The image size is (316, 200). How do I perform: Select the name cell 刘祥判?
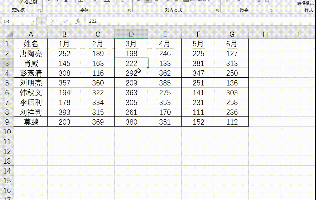tap(31, 112)
